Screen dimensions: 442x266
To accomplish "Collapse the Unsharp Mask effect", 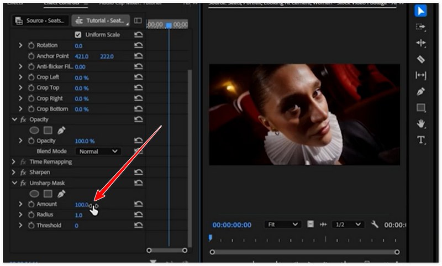I will click(14, 183).
